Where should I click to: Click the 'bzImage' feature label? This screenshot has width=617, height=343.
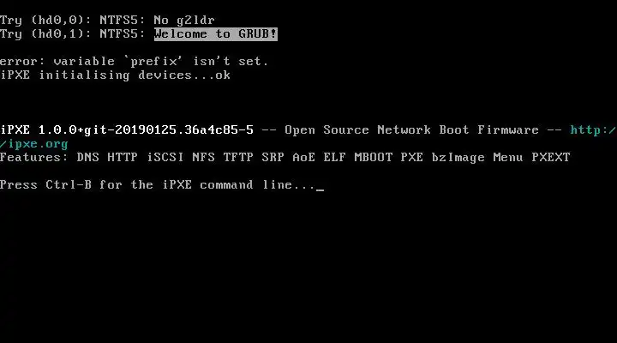[x=458, y=158]
